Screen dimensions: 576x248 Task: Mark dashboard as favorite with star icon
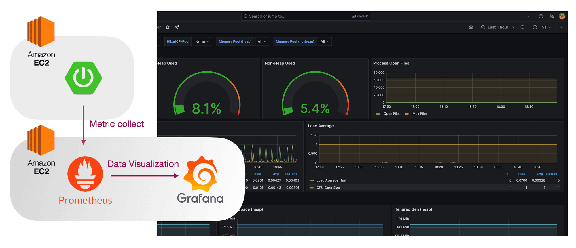(x=168, y=27)
